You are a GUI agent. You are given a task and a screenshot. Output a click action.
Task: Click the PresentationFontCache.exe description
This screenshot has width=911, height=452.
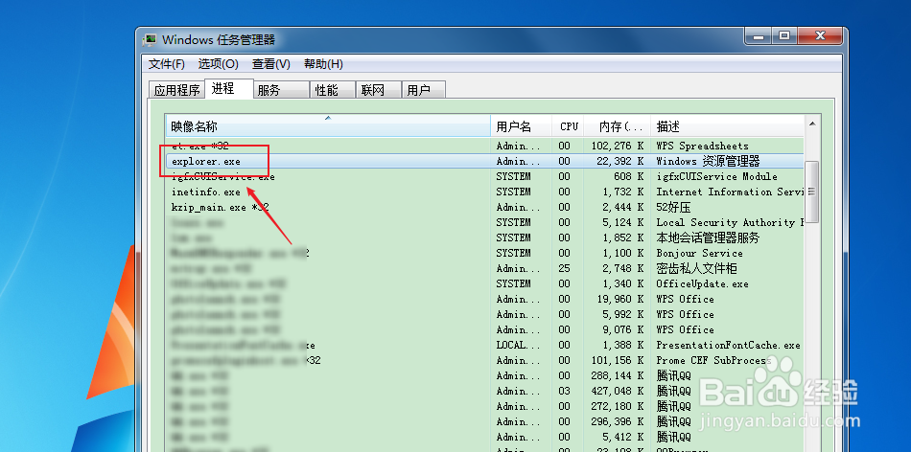point(728,346)
